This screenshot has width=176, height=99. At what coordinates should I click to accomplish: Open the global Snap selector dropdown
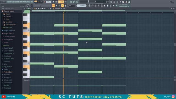(x=72, y=5)
